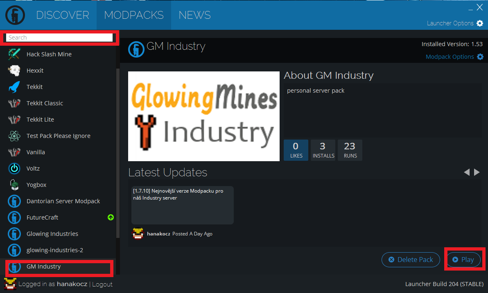Choose Glowing Industries modpack name

point(52,234)
